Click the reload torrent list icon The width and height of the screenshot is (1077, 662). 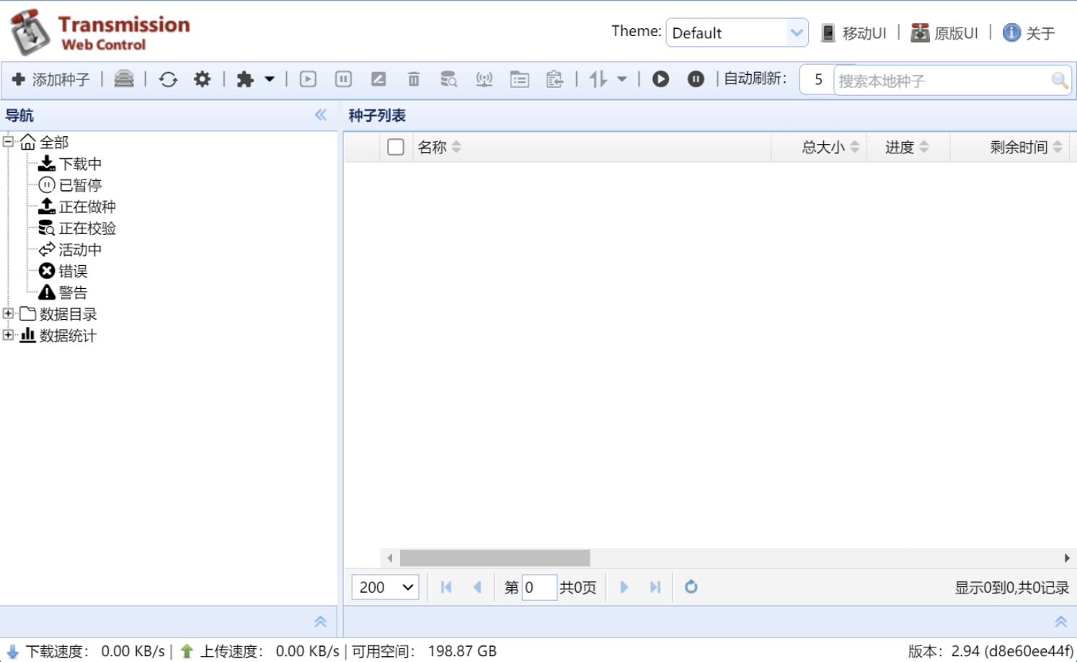(168, 79)
